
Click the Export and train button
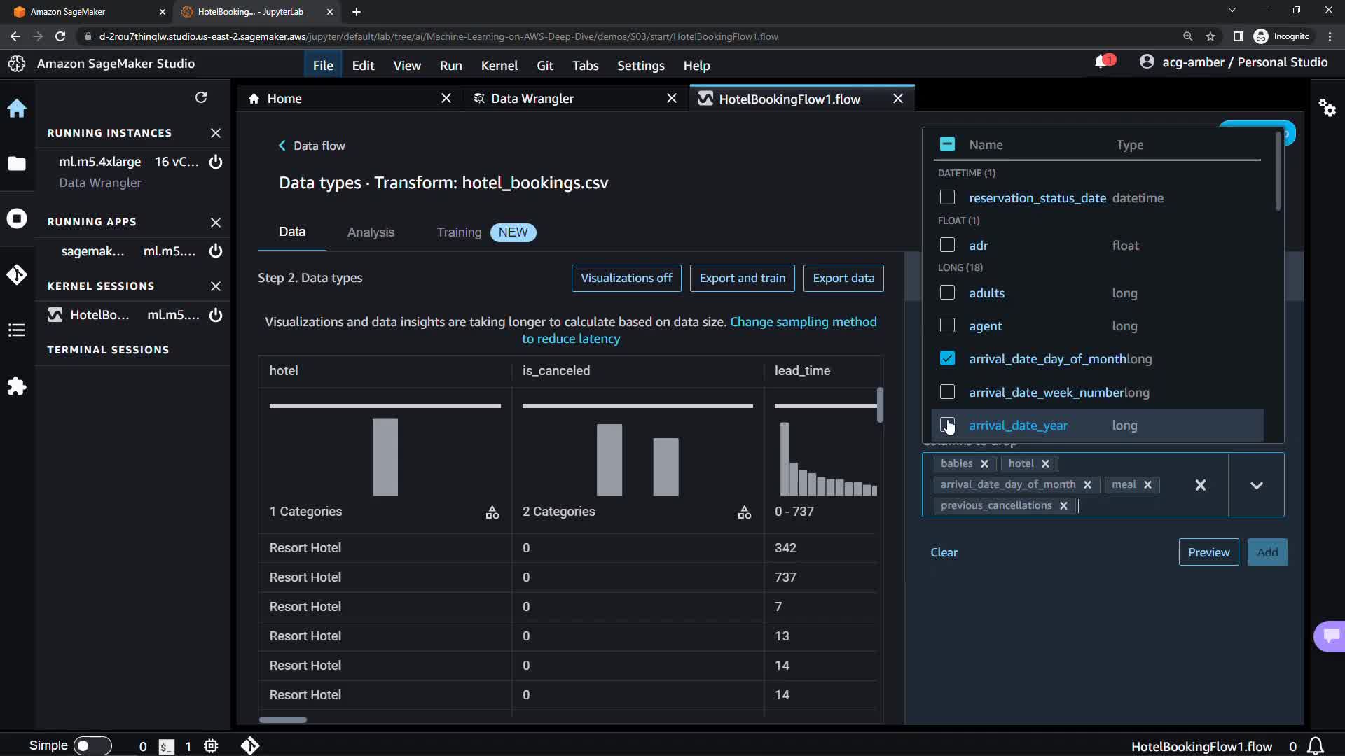pos(742,278)
